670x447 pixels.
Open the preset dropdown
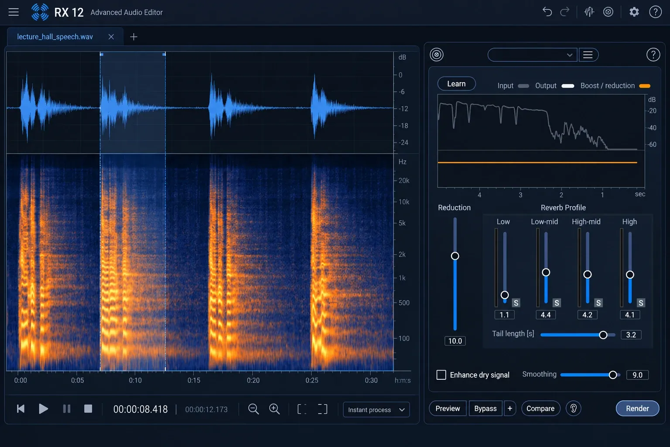[x=533, y=55]
